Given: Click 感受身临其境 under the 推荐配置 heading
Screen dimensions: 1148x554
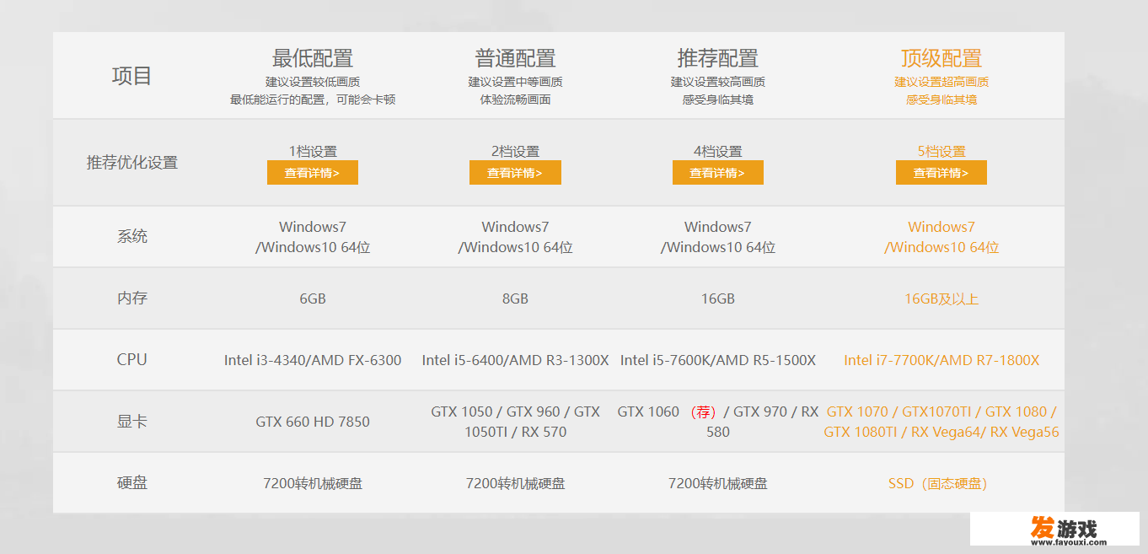Looking at the screenshot, I should pyautogui.click(x=718, y=100).
